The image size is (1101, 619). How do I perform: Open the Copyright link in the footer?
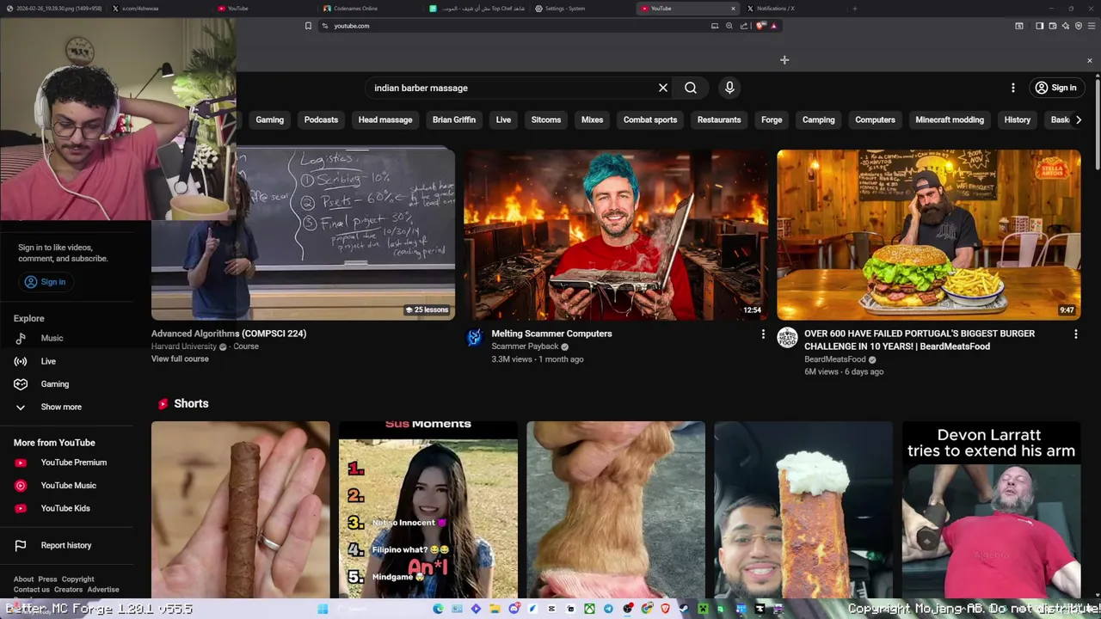coord(77,579)
